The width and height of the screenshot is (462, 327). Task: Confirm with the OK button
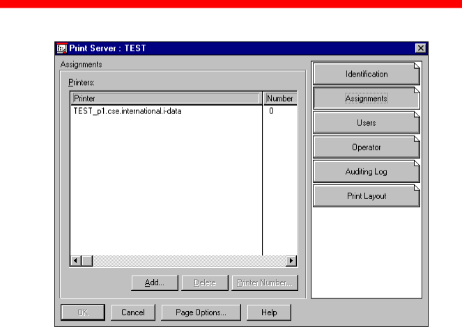(83, 312)
